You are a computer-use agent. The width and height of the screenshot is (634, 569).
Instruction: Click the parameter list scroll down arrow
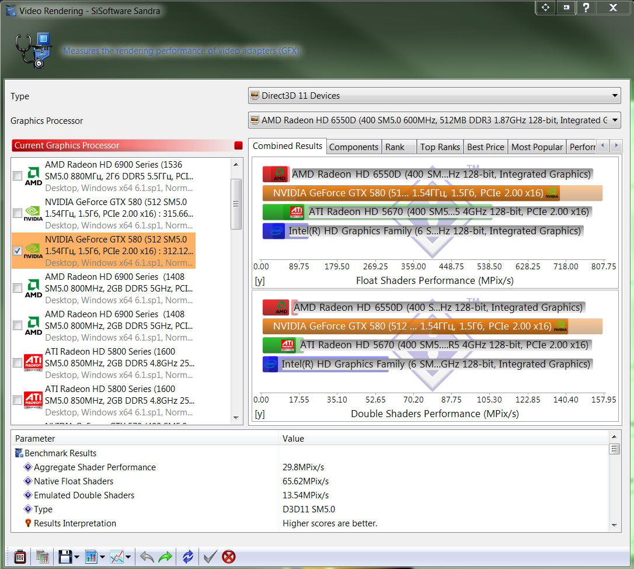pos(614,525)
